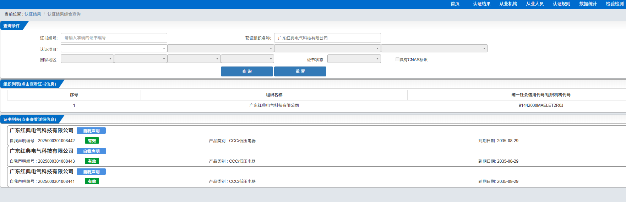The image size is (626, 202).
Task: Click the 统一社会信用代码/组织机构代码 column header
Action: point(541,95)
